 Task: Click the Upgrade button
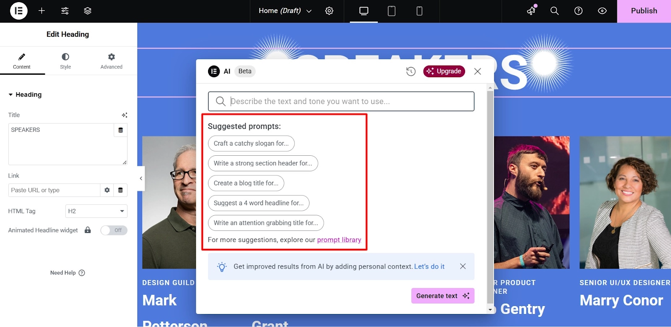444,71
